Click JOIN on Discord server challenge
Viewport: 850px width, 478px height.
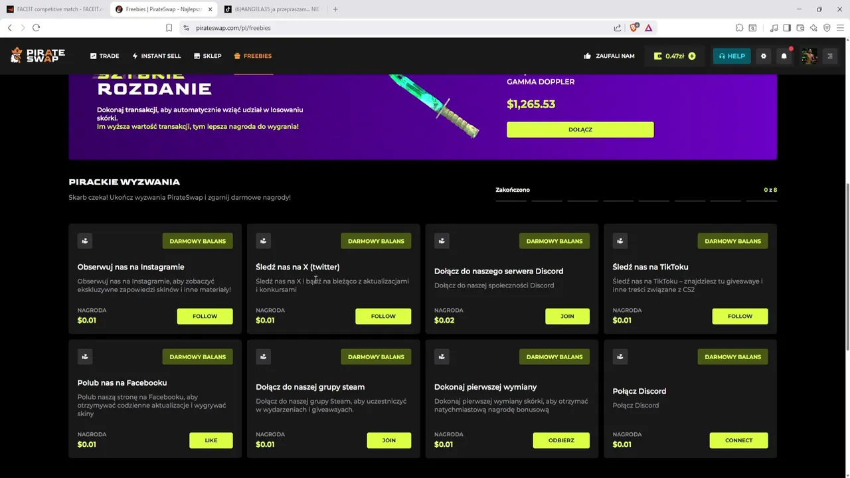tap(567, 316)
